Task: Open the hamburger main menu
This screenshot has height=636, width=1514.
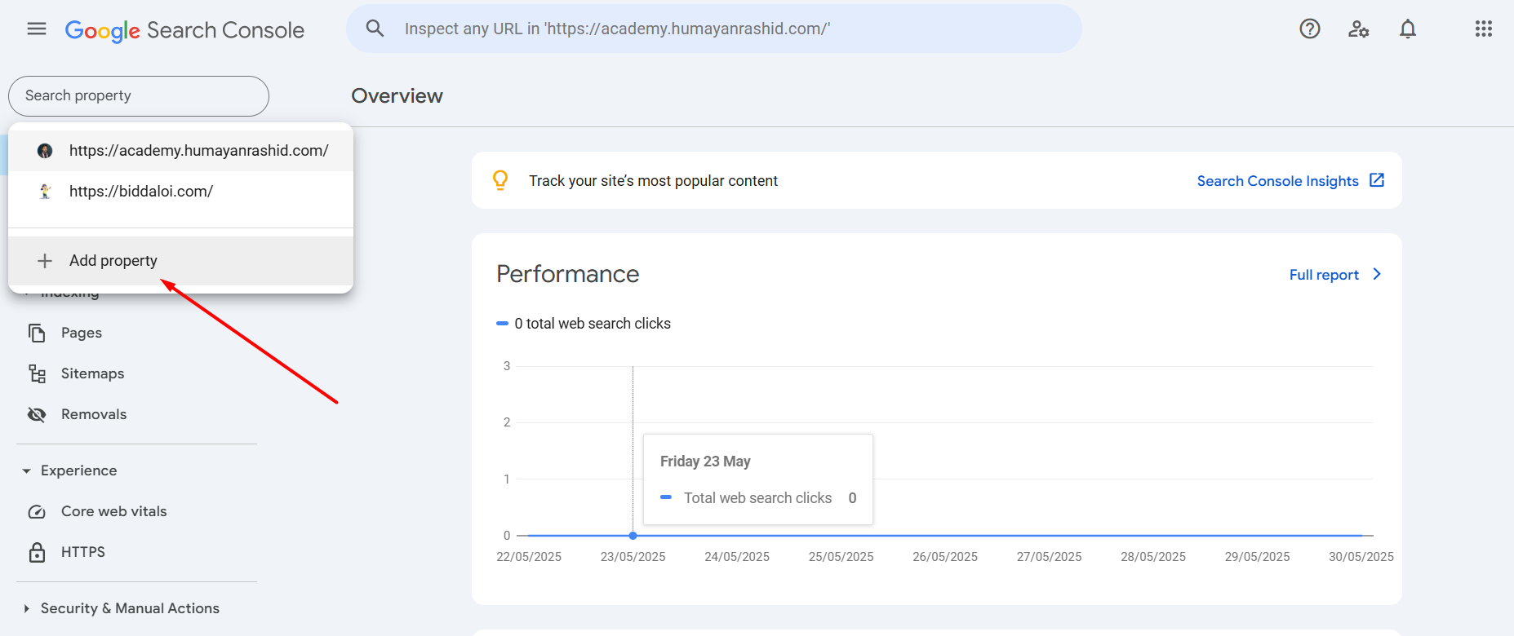Action: pyautogui.click(x=37, y=29)
